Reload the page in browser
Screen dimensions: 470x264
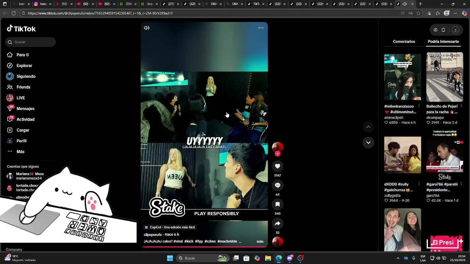point(14,13)
